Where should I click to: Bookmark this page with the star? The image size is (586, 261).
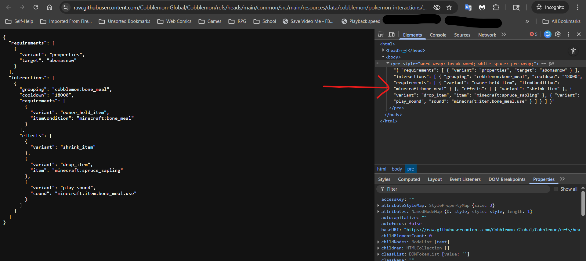pos(449,7)
